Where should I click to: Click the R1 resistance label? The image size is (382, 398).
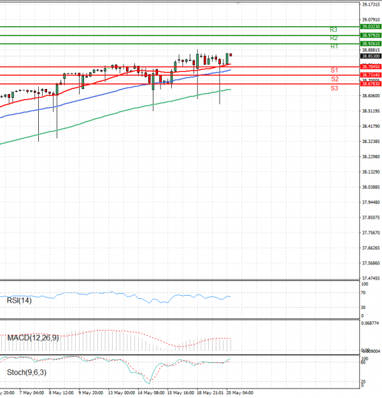click(334, 47)
